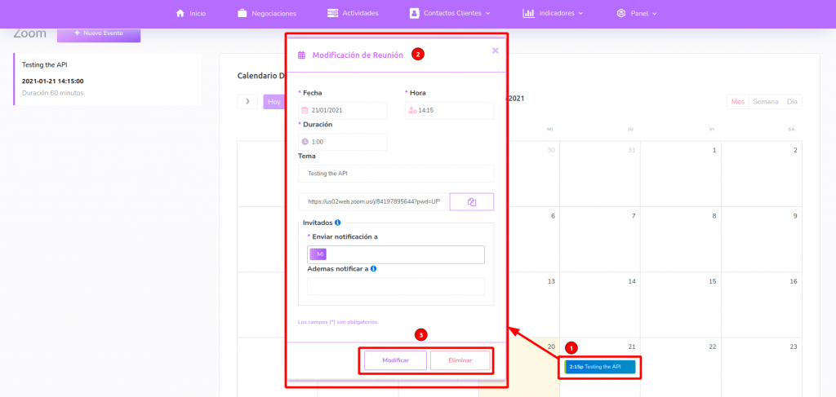Copy the Zoom meeting link
This screenshot has height=397, width=836.
coord(472,201)
